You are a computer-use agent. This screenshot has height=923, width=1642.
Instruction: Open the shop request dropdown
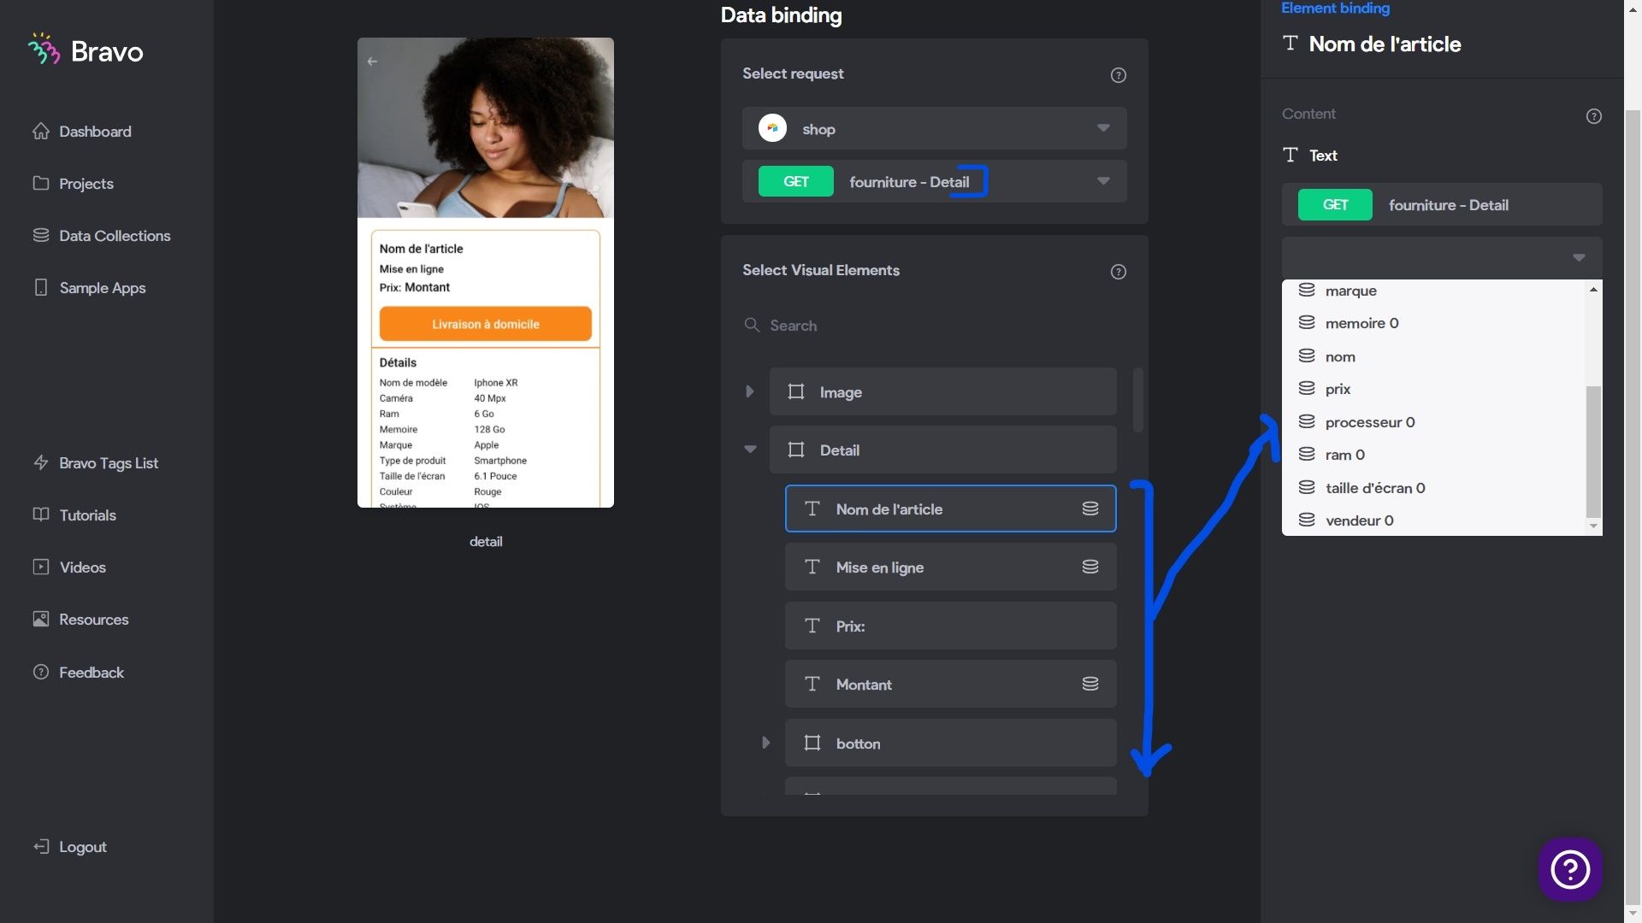click(x=934, y=128)
